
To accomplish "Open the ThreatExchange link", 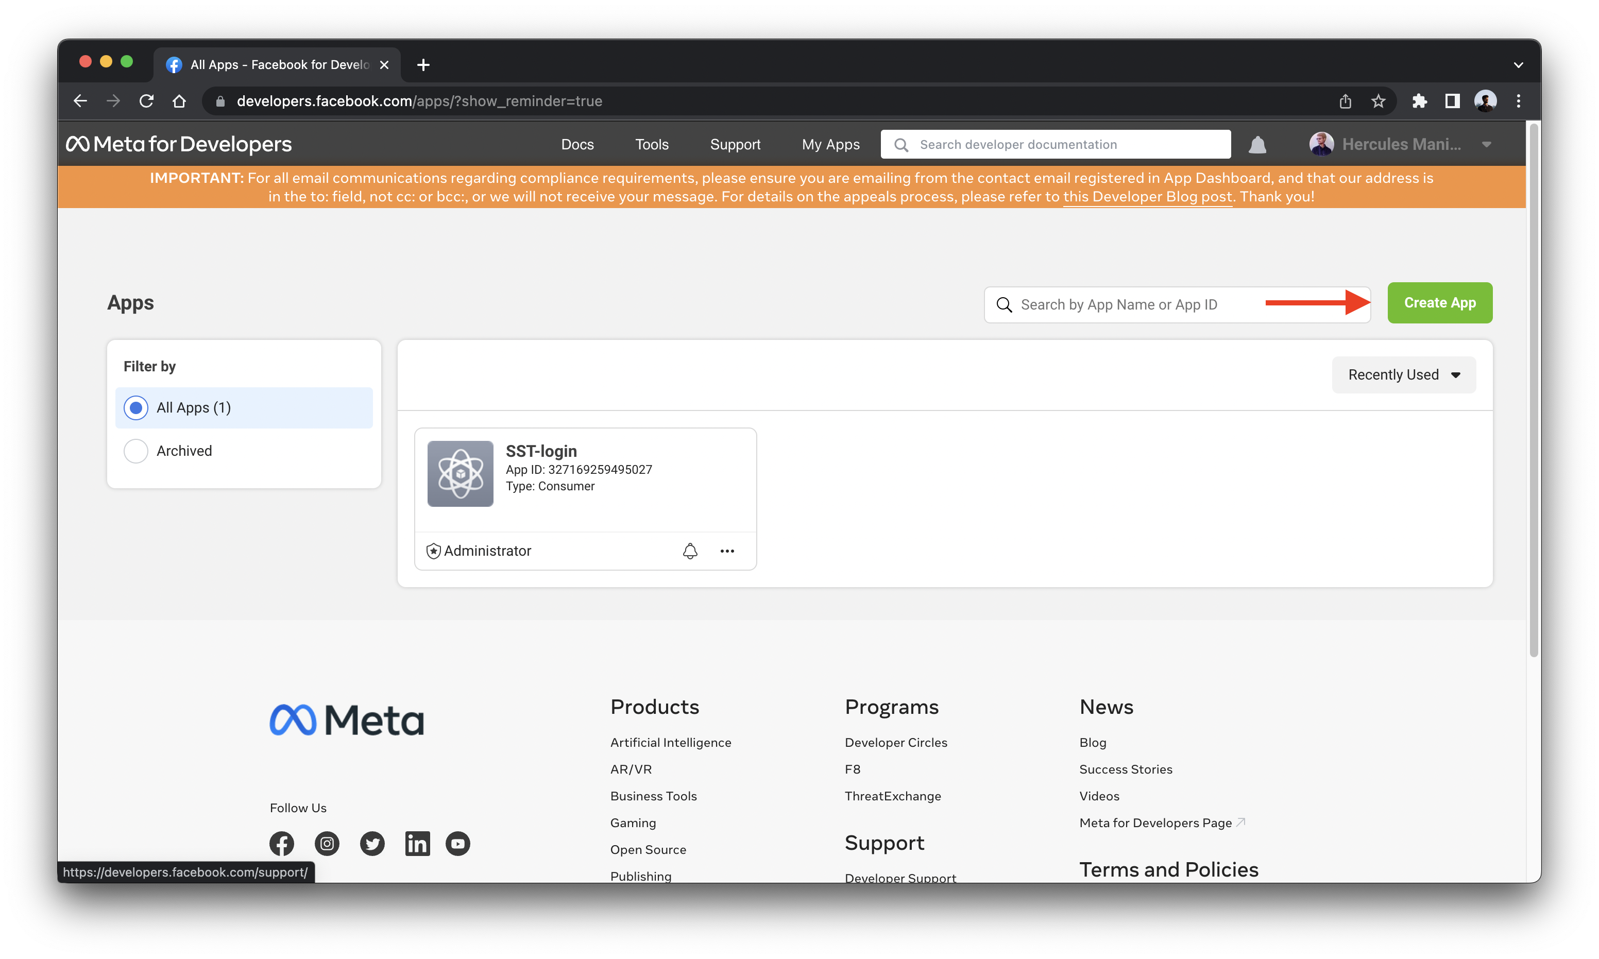I will point(893,796).
